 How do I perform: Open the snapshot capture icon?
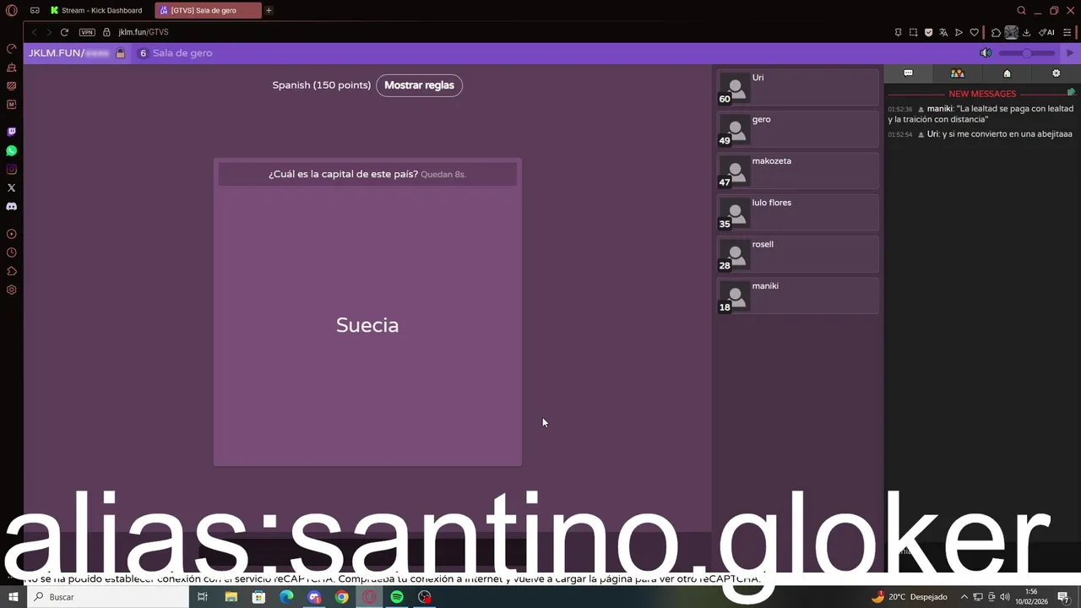(x=913, y=32)
